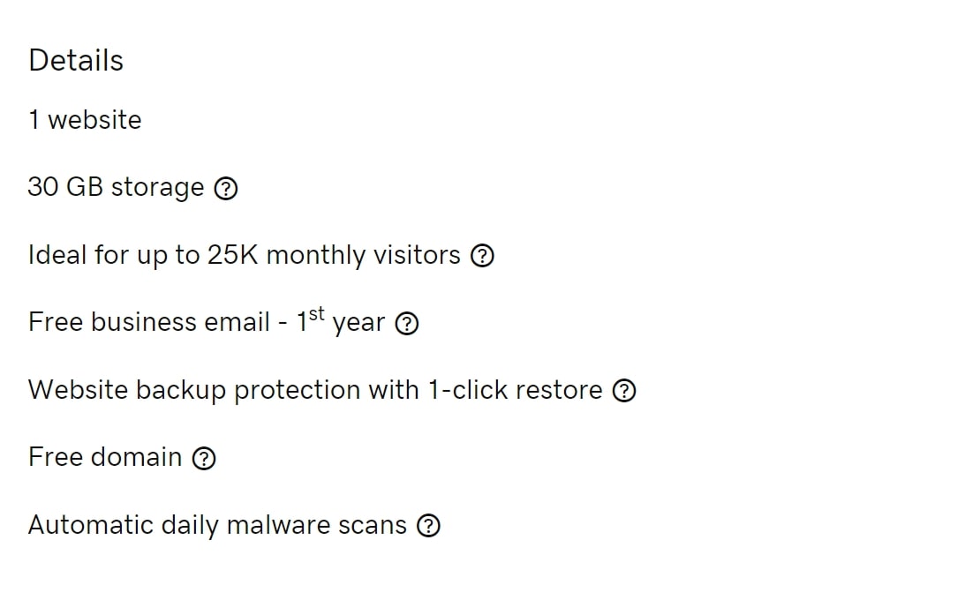Click the Details heading
The image size is (980, 600).
(76, 61)
